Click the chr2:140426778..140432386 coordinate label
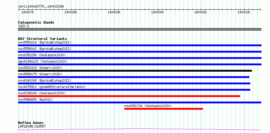 [41, 6]
